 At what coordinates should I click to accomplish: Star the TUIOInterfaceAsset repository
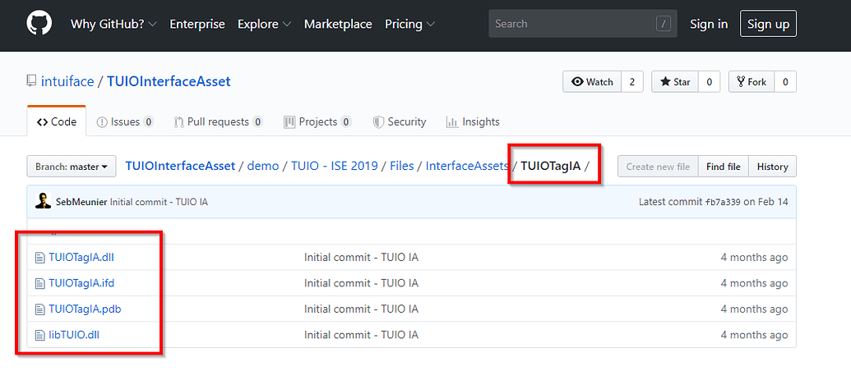point(674,82)
